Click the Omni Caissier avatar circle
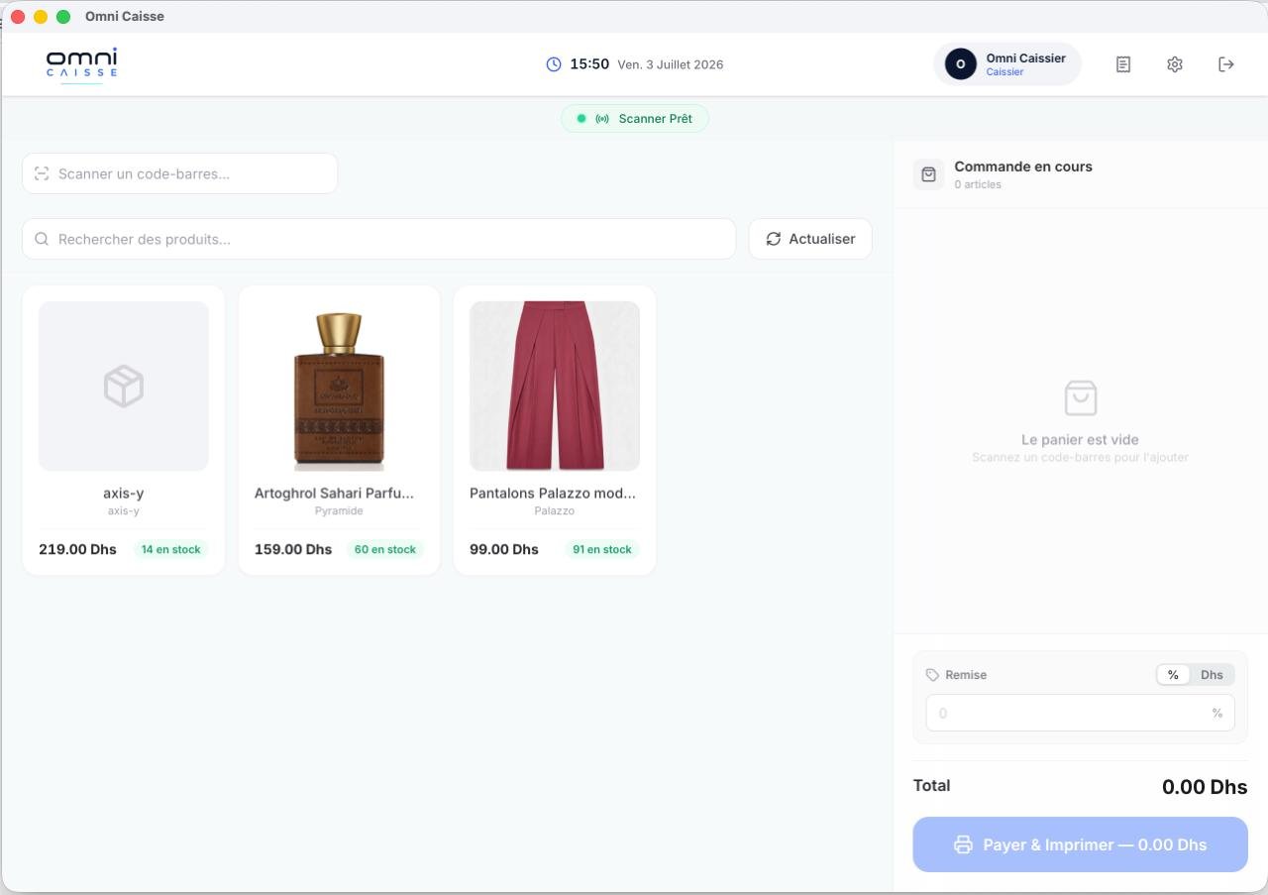The image size is (1268, 895). click(960, 64)
